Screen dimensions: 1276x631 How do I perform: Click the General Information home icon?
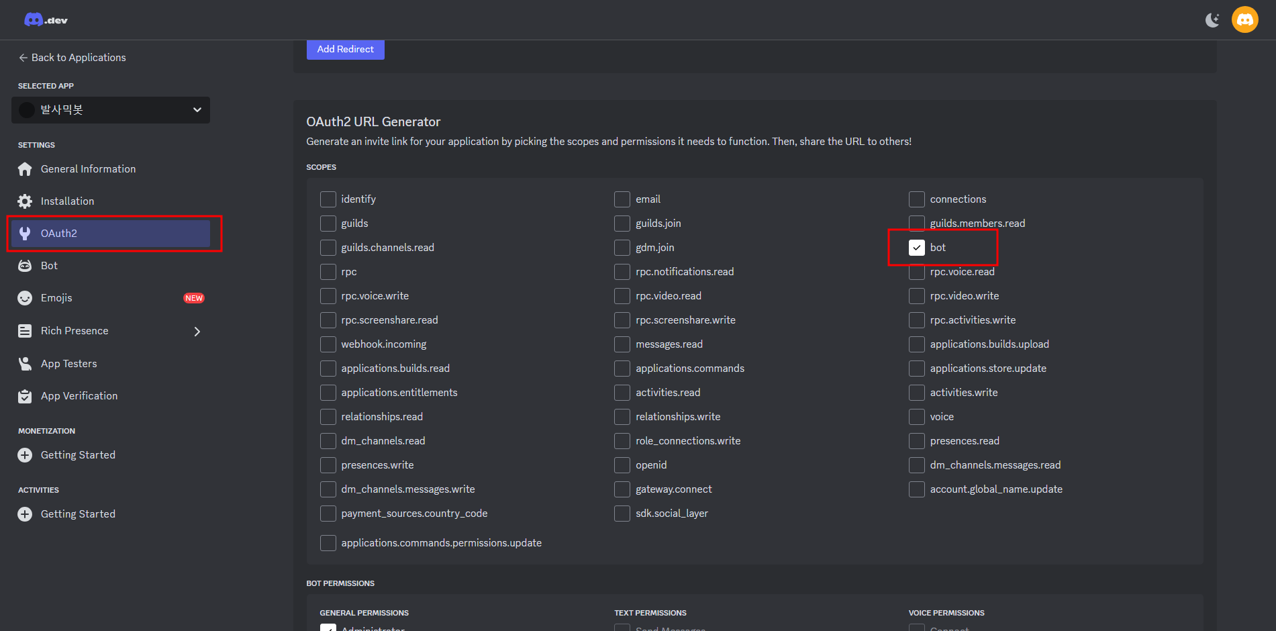[x=25, y=169]
